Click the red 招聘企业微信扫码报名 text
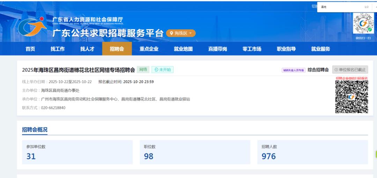This screenshot has height=178, width=377. pos(352,78)
